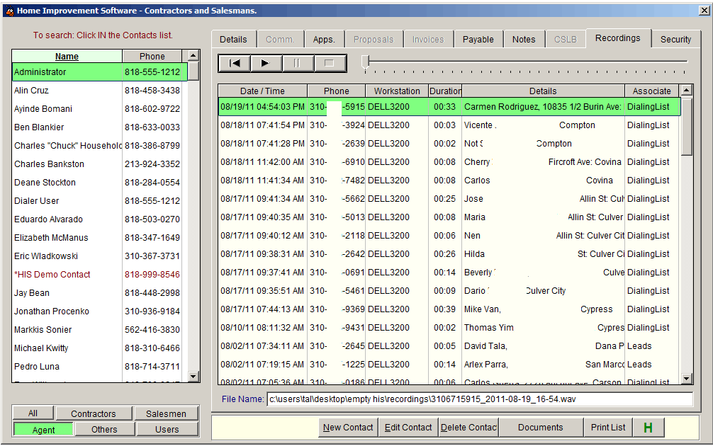Stop the recording playback
The image size is (713, 446).
click(x=330, y=63)
